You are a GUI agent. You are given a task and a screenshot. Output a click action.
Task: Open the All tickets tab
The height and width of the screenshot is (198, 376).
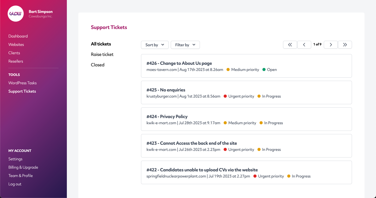coord(101,44)
